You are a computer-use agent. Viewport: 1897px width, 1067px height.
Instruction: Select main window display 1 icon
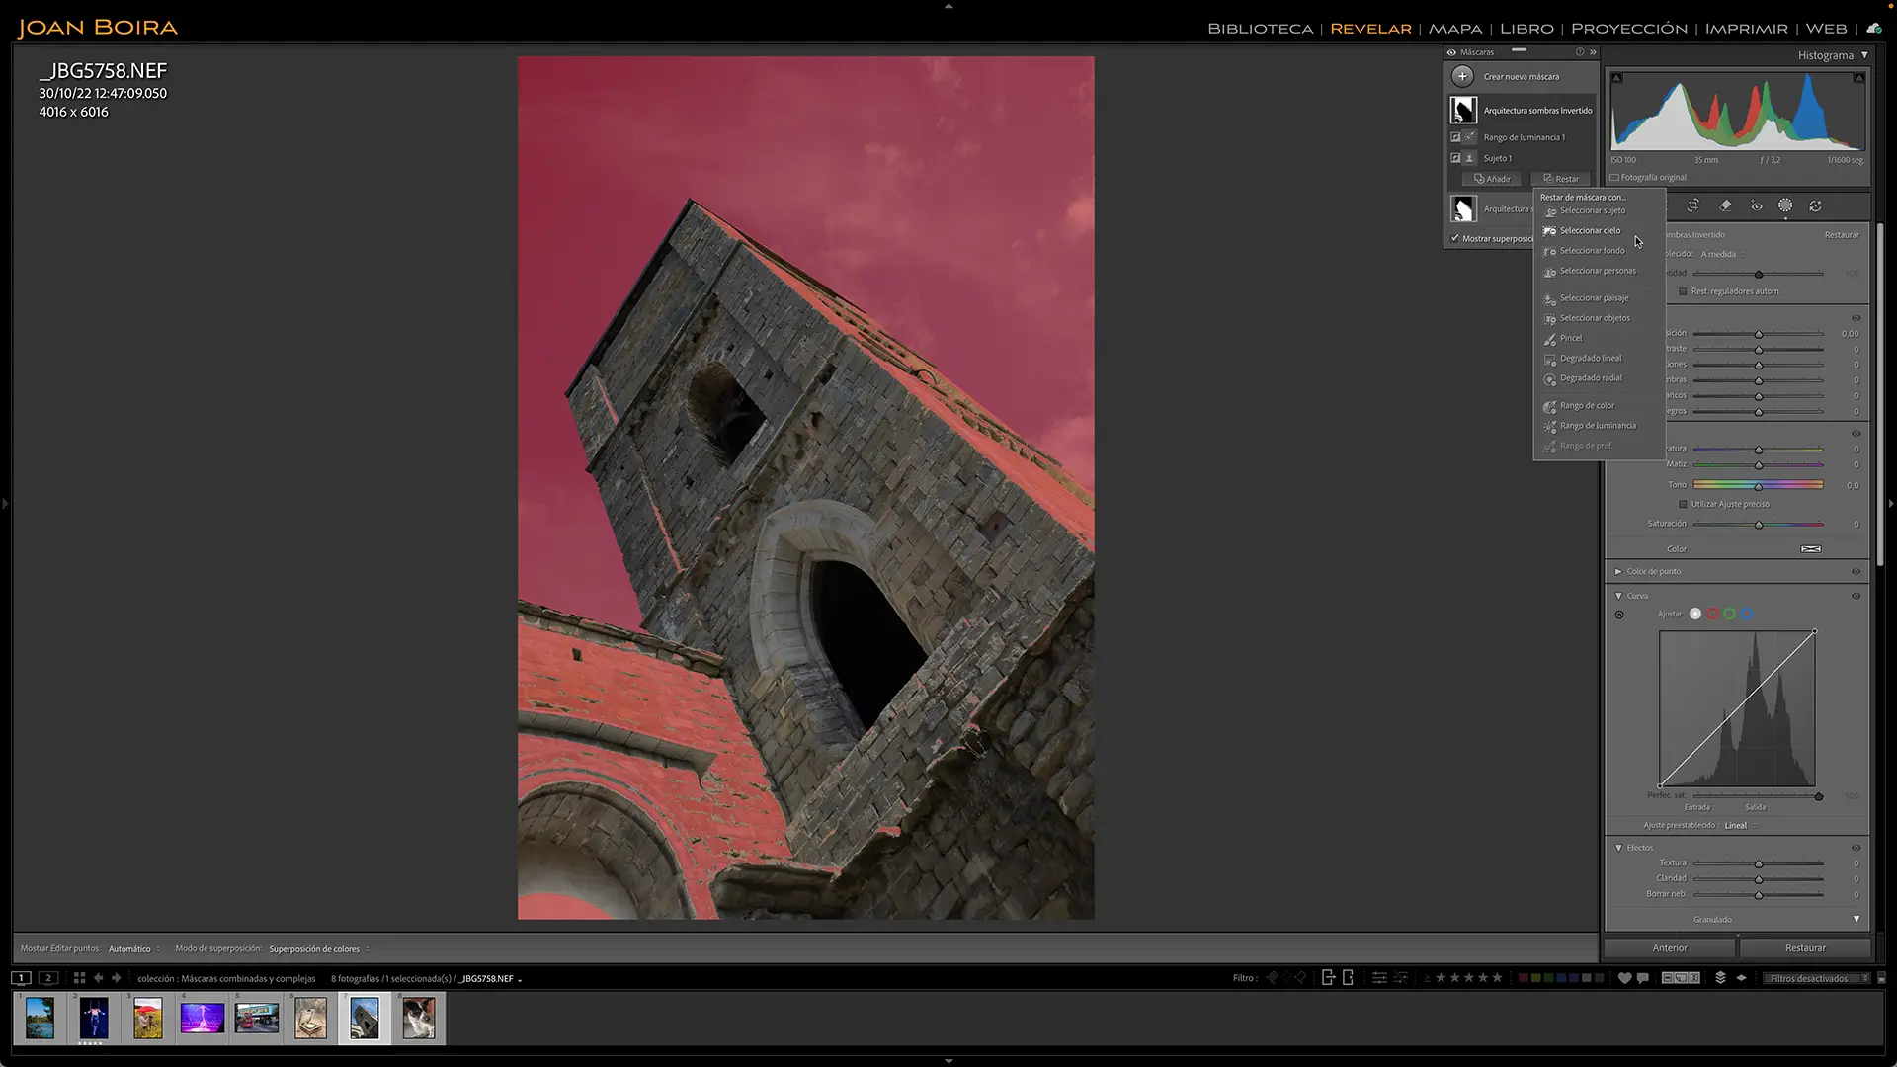[x=20, y=978]
